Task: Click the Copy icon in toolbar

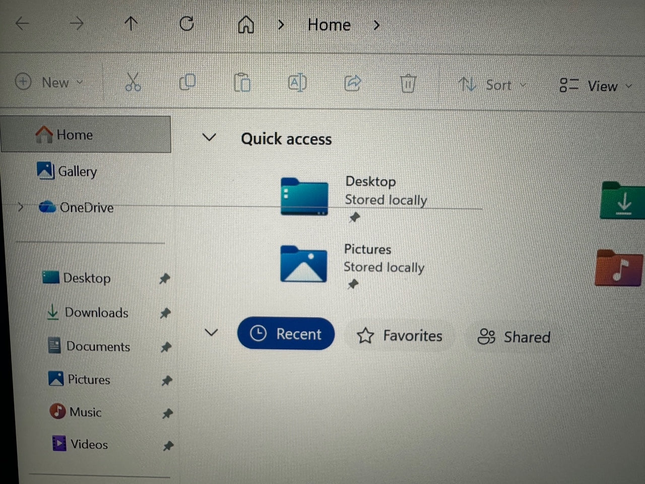Action: coord(187,82)
